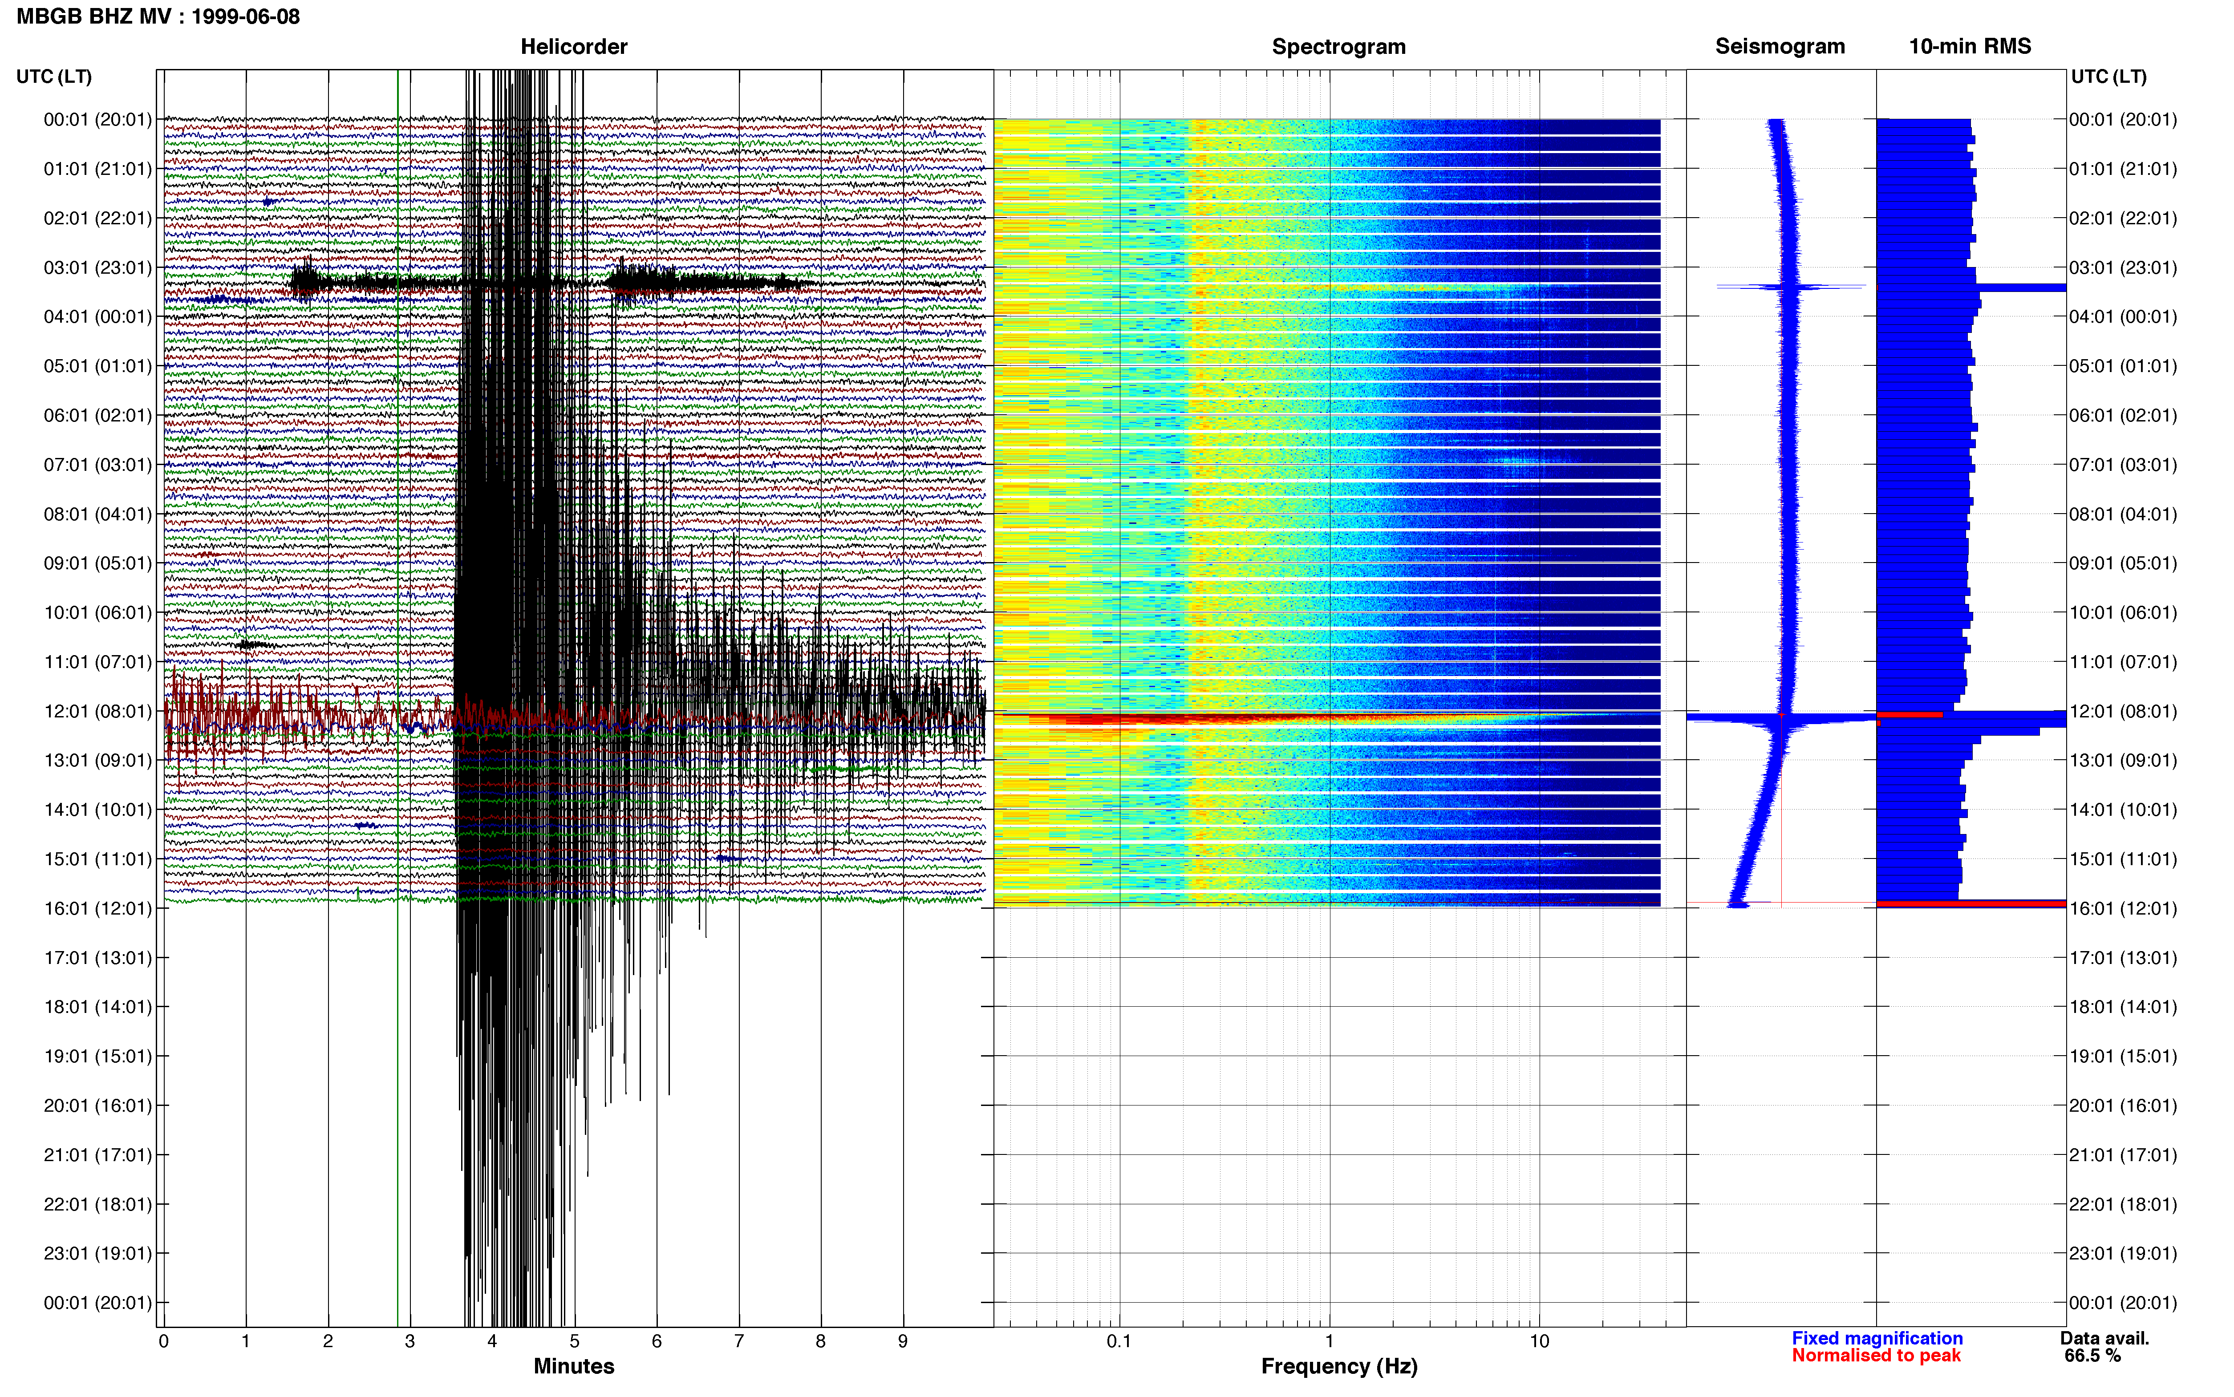Click 12:01 (08:01) on the helicorder time axis
Viewport: 2234px width, 1397px height.
pyautogui.click(x=98, y=712)
